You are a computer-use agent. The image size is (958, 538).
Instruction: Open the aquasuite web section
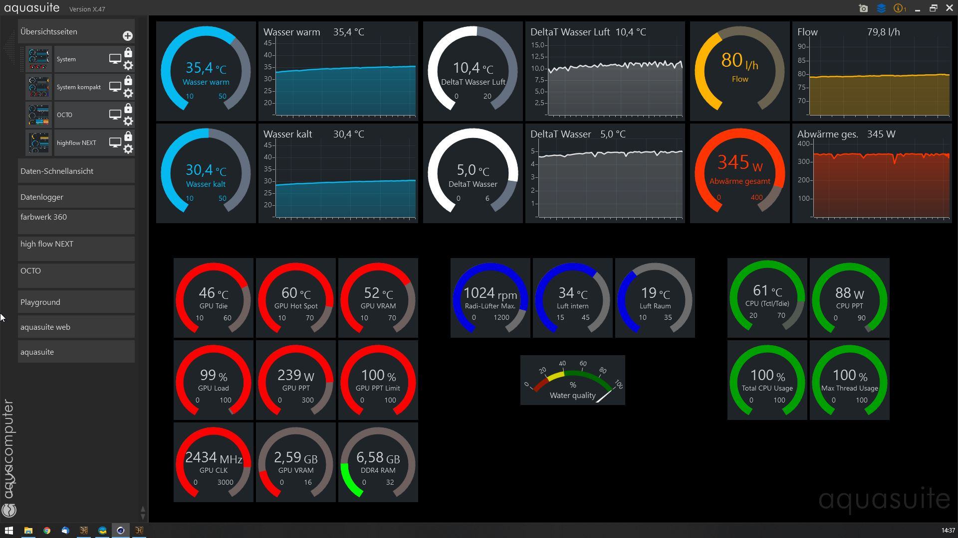tap(76, 327)
